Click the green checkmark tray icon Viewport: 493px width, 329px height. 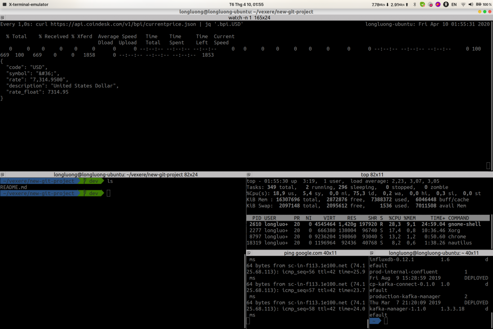click(422, 4)
